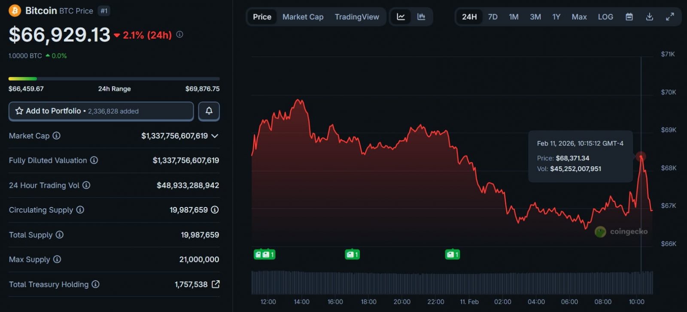Select the Max time range
The height and width of the screenshot is (312, 687).
pyautogui.click(x=579, y=17)
